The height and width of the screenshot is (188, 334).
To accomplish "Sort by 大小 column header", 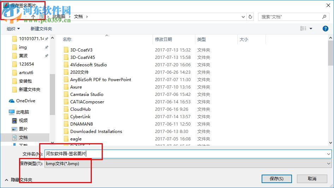I will (x=244, y=40).
